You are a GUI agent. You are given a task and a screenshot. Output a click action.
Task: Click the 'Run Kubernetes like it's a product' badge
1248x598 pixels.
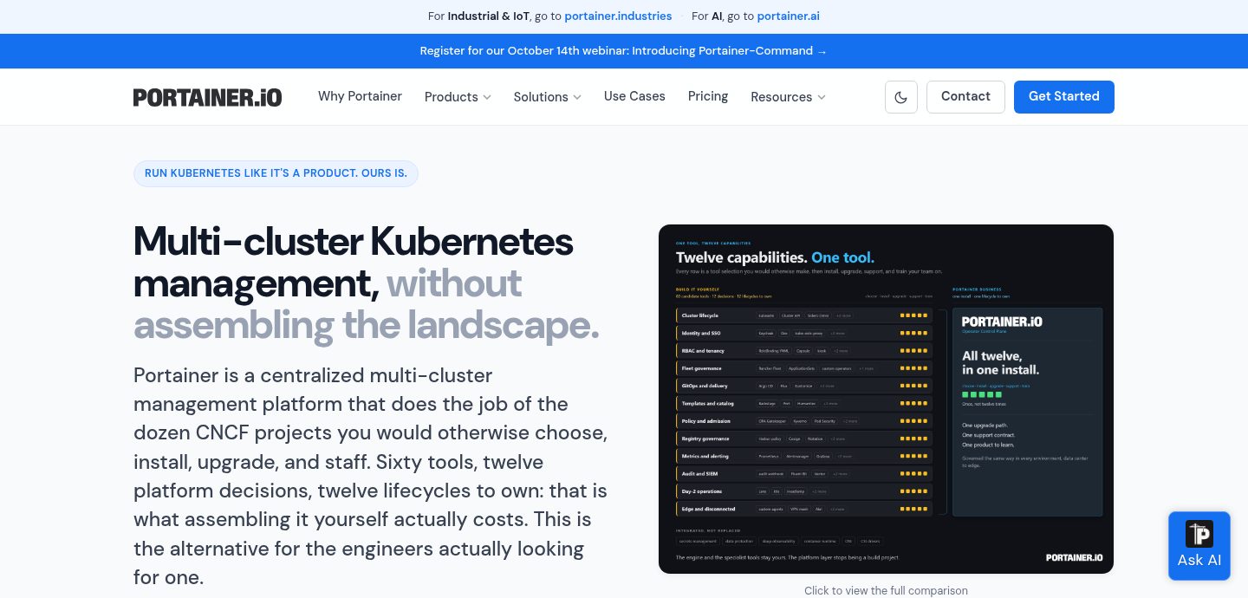click(276, 173)
